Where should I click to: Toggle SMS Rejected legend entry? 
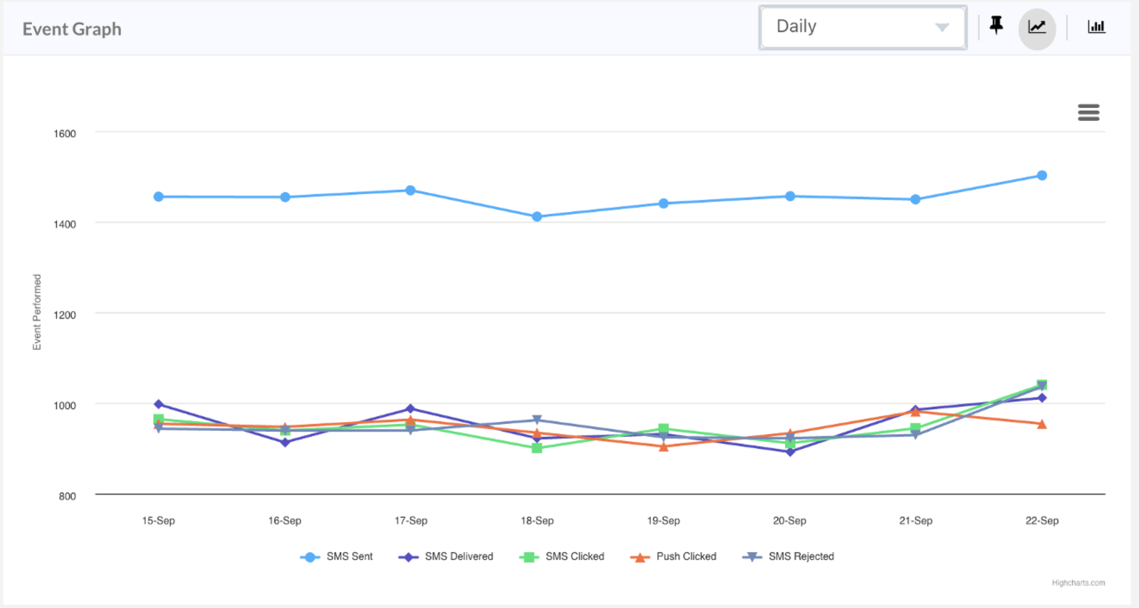[x=800, y=556]
